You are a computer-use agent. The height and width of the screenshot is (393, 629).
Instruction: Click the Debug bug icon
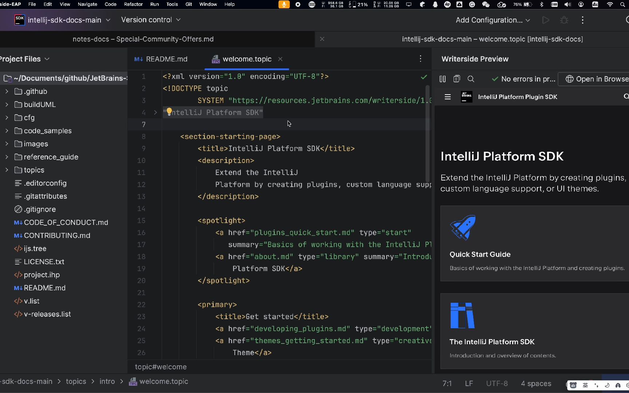[564, 20]
